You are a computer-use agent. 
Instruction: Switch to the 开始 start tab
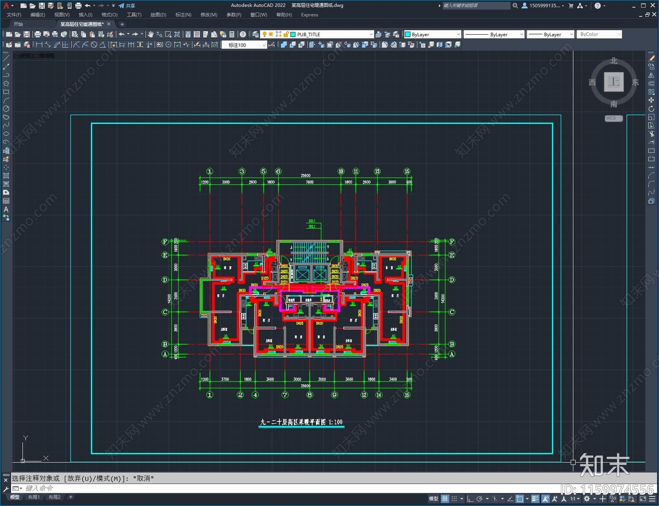pyautogui.click(x=18, y=24)
